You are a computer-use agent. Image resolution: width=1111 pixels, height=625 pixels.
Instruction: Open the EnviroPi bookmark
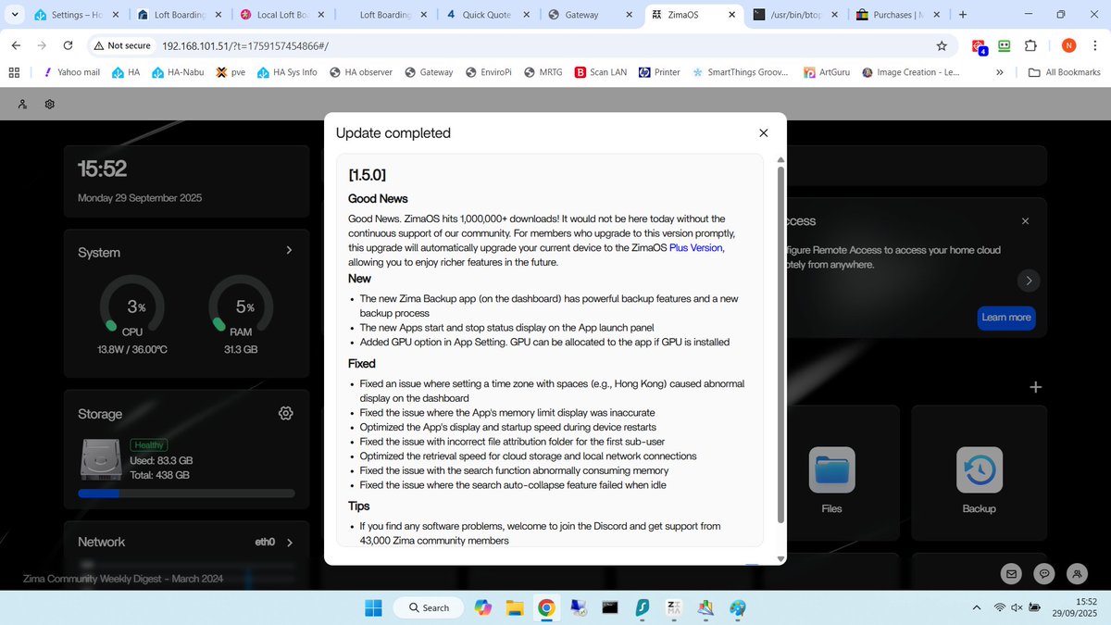(489, 72)
